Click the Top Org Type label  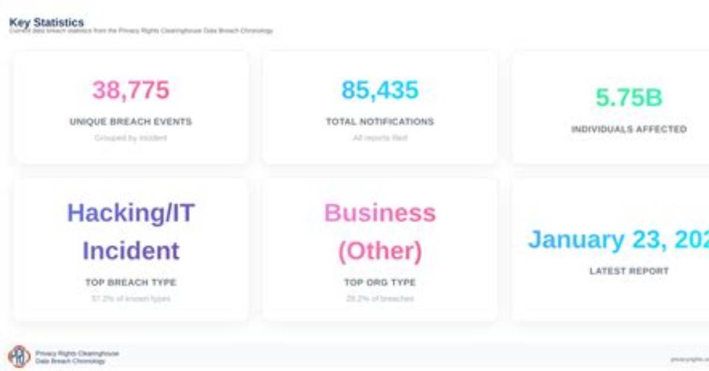coord(380,282)
